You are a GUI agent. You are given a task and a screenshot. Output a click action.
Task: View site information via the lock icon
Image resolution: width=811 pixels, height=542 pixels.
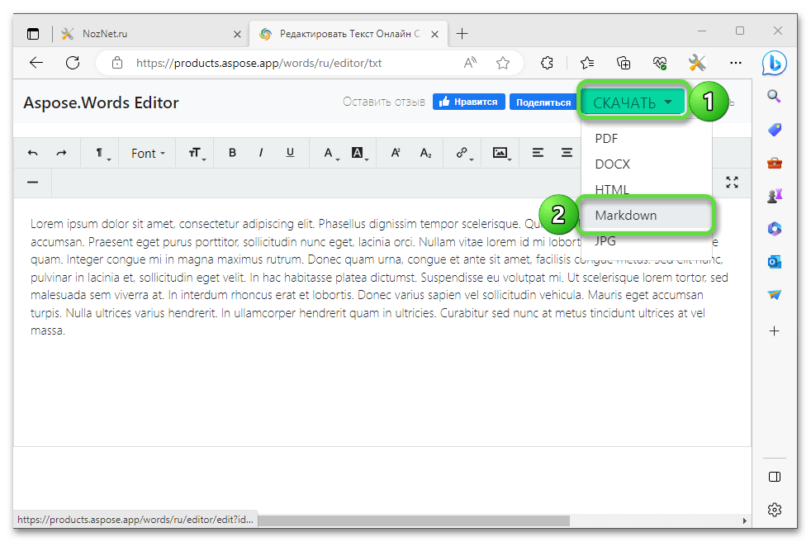[117, 63]
